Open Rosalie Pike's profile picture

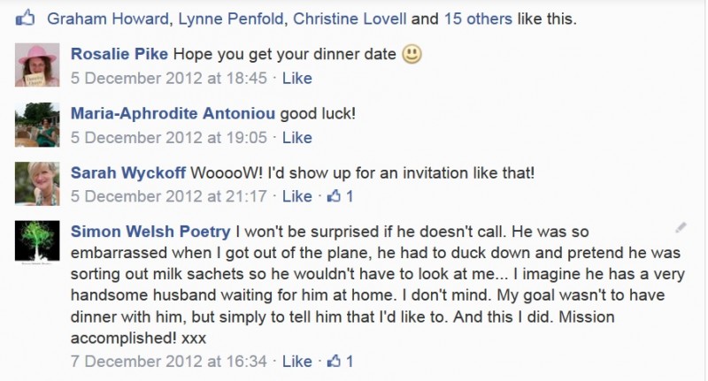tap(37, 65)
